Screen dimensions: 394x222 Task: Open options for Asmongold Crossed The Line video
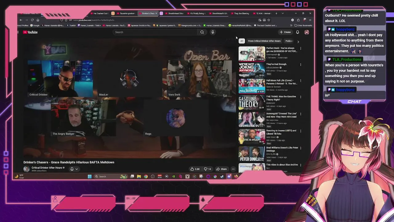coord(301,114)
